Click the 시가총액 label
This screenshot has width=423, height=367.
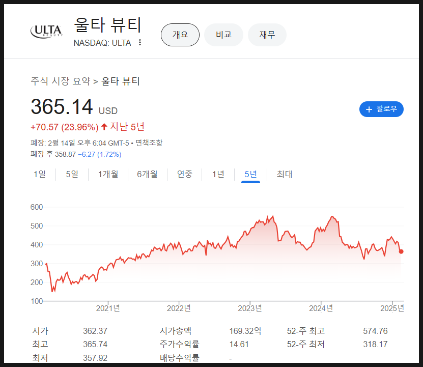[x=175, y=331]
